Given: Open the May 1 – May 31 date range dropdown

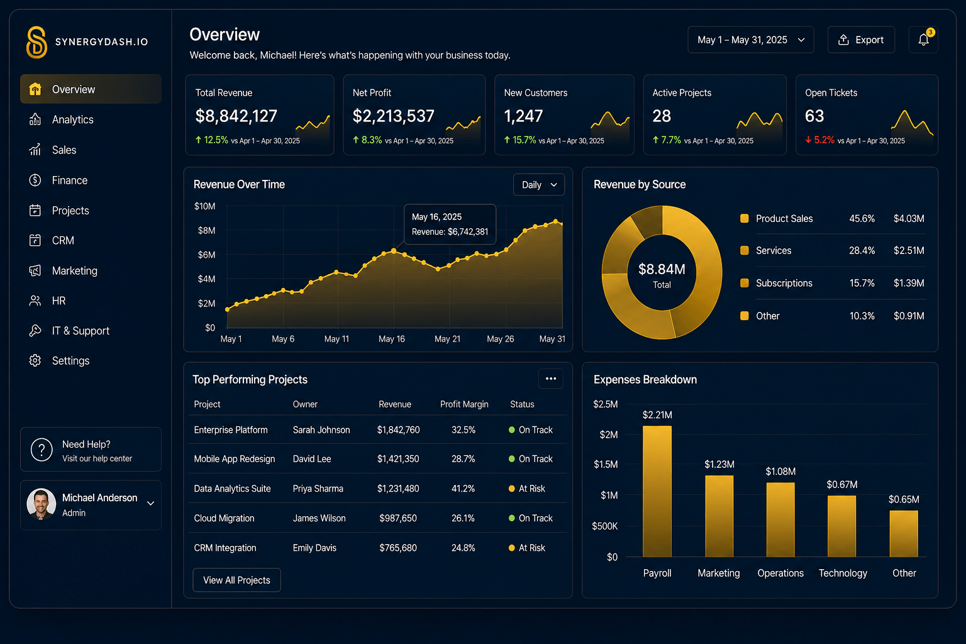Looking at the screenshot, I should click(751, 40).
